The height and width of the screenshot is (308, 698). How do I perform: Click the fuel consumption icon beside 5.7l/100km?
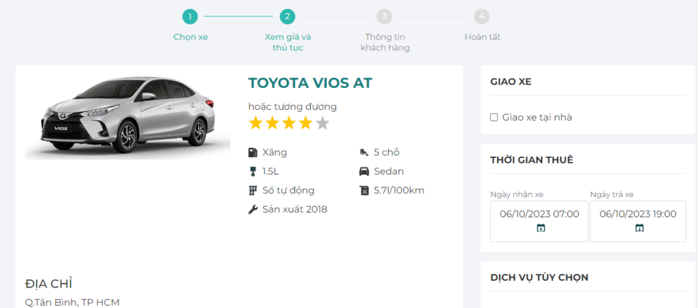[363, 190]
